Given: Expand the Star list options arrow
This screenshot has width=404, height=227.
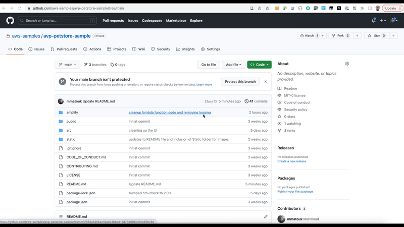Looking at the screenshot, I should pyautogui.click(x=393, y=36).
